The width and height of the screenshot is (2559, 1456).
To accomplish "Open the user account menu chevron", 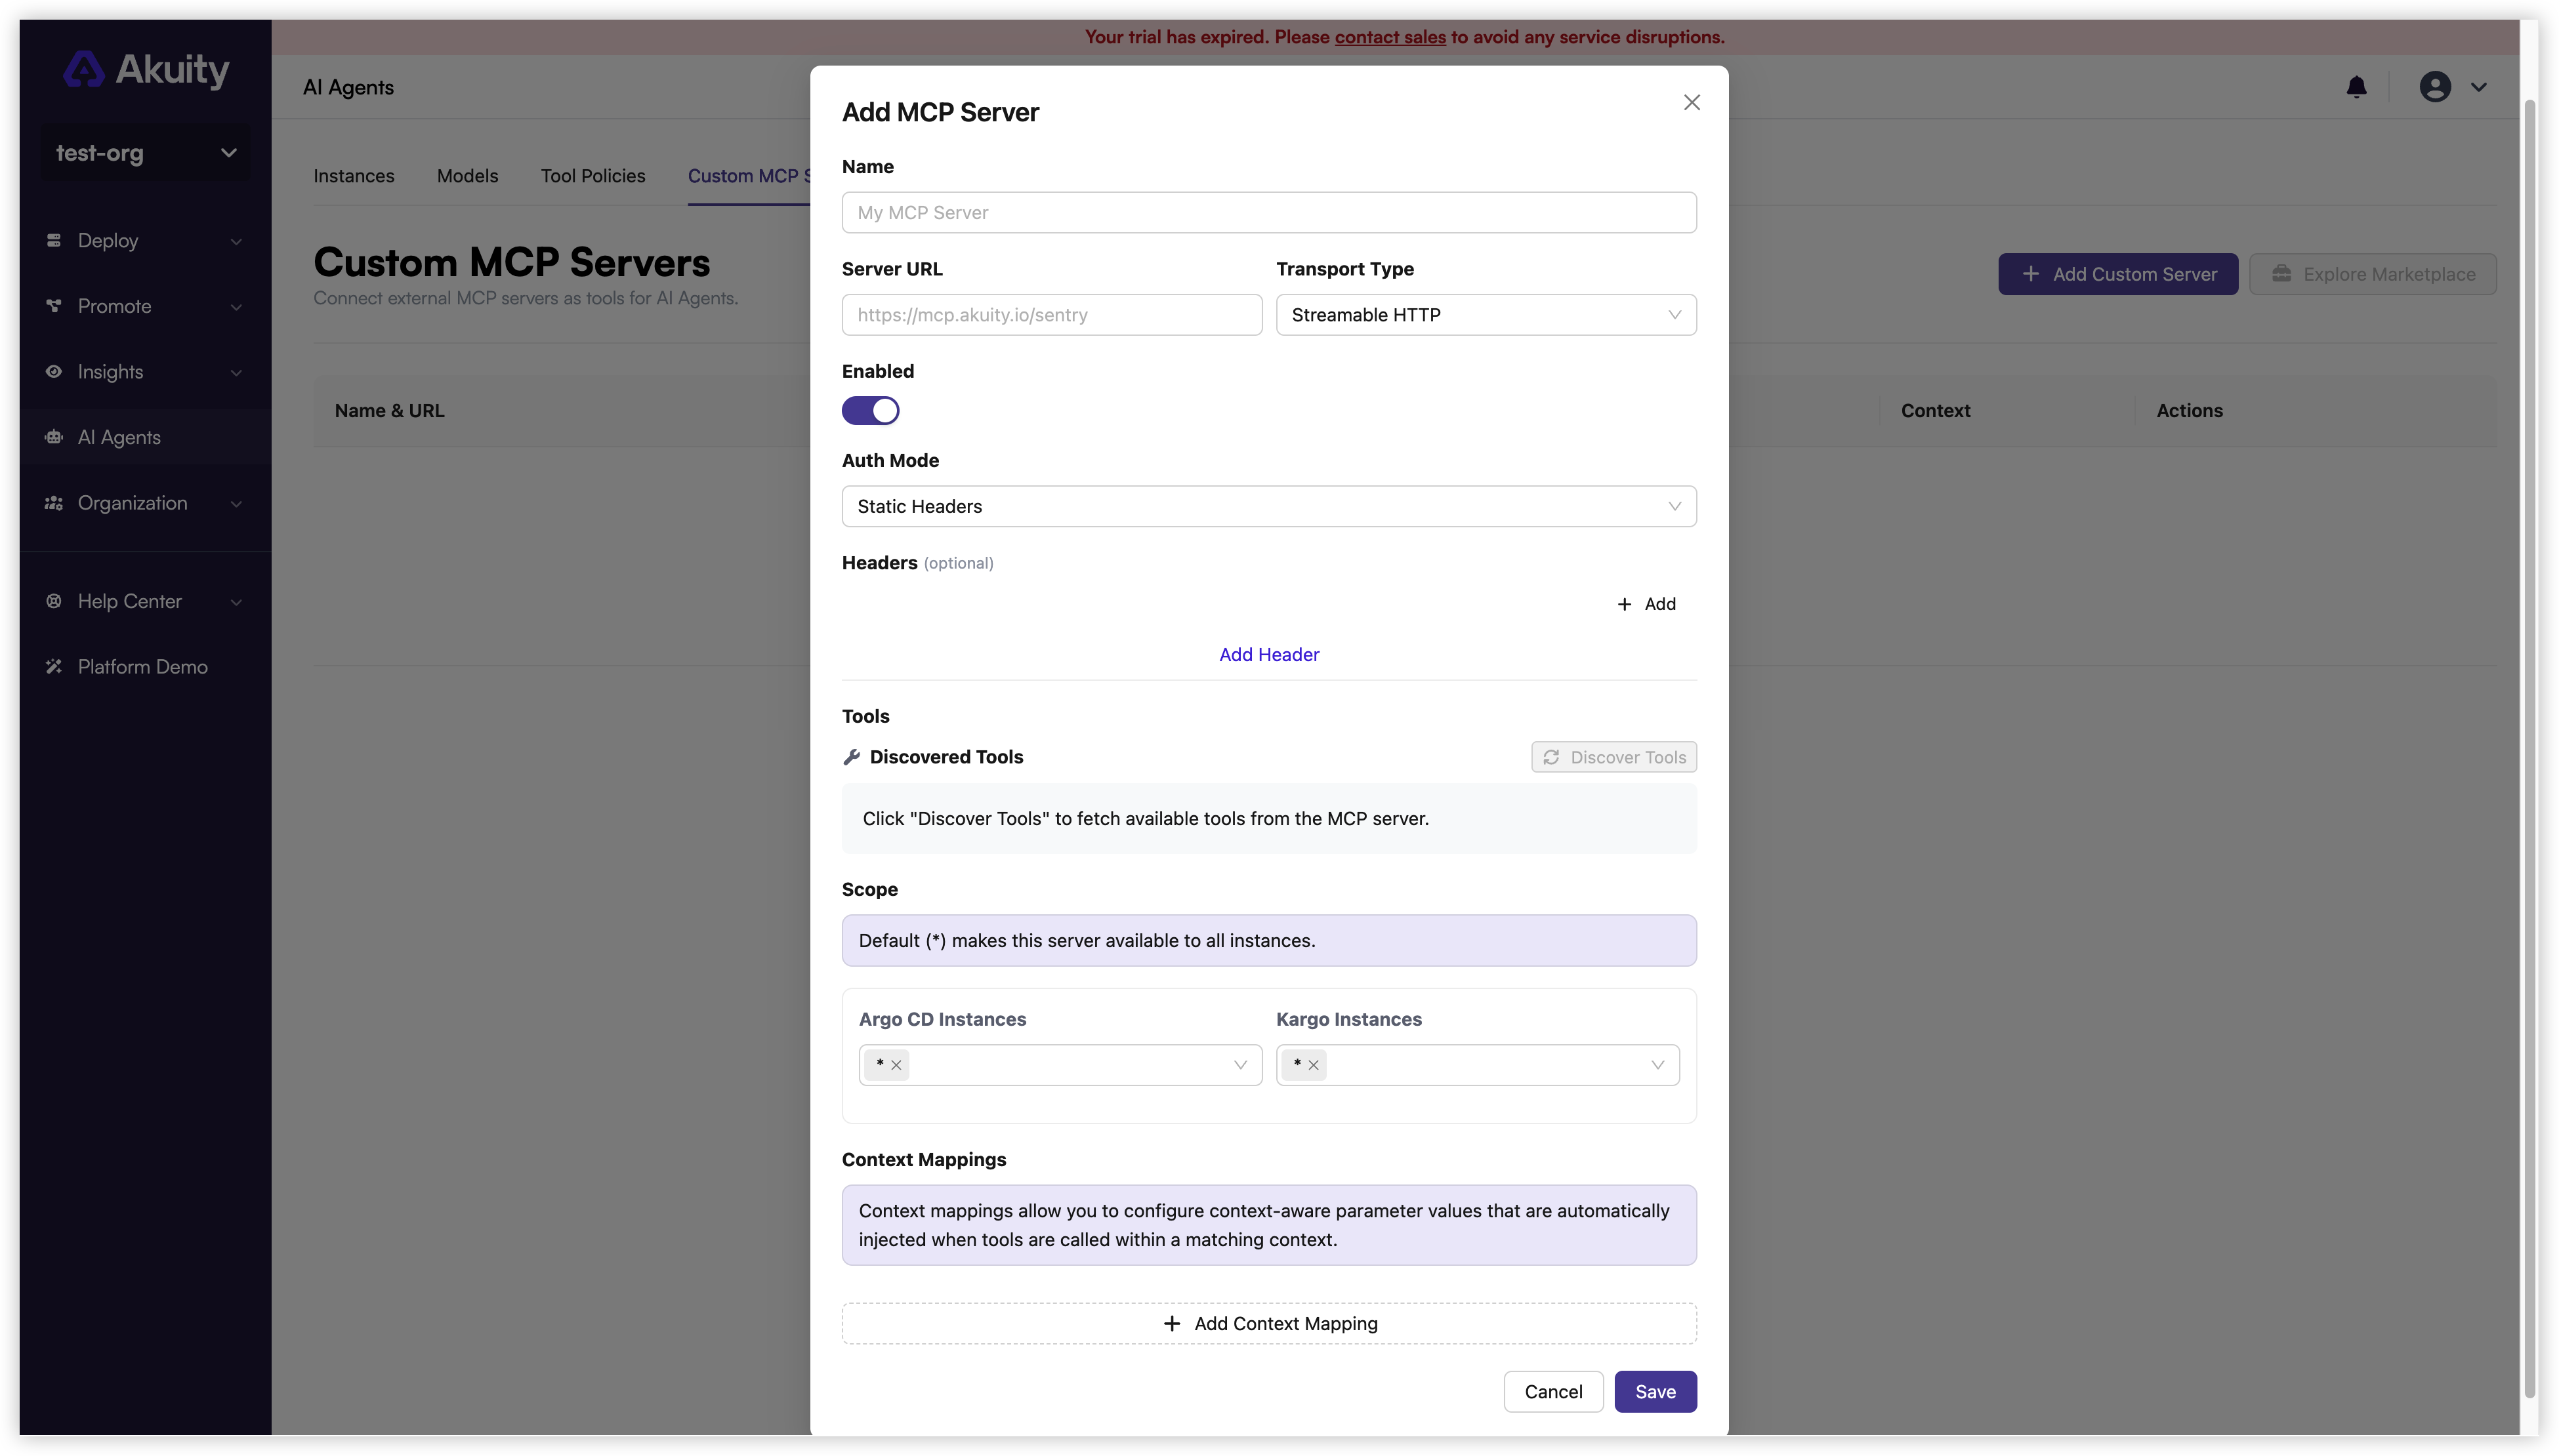I will (2478, 87).
